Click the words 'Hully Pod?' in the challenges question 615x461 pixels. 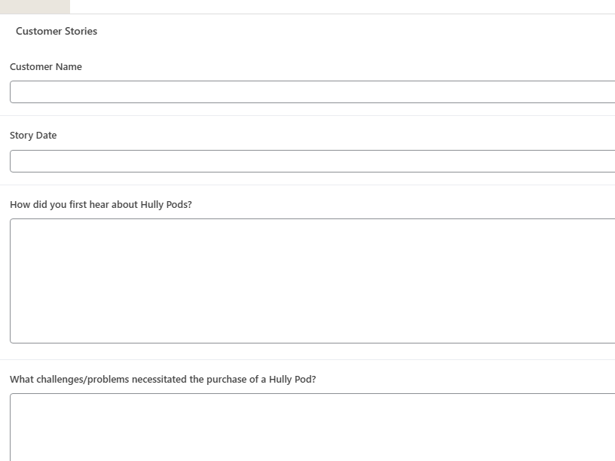point(292,380)
